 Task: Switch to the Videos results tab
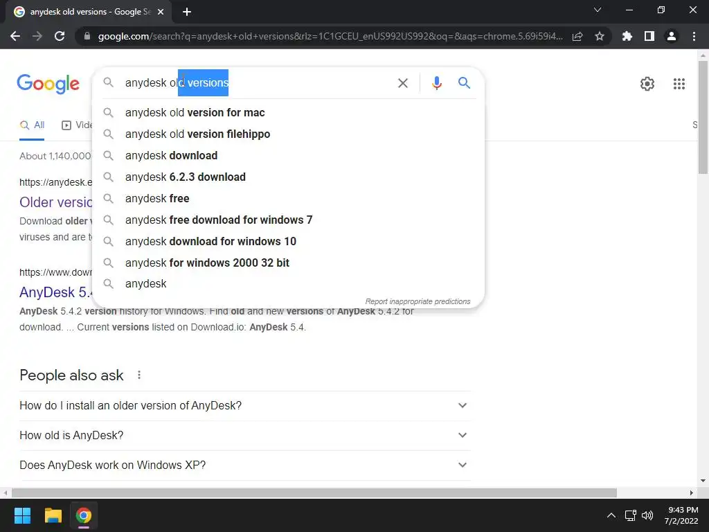tap(77, 125)
